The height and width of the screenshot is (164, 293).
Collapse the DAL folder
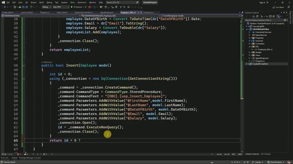249,46
